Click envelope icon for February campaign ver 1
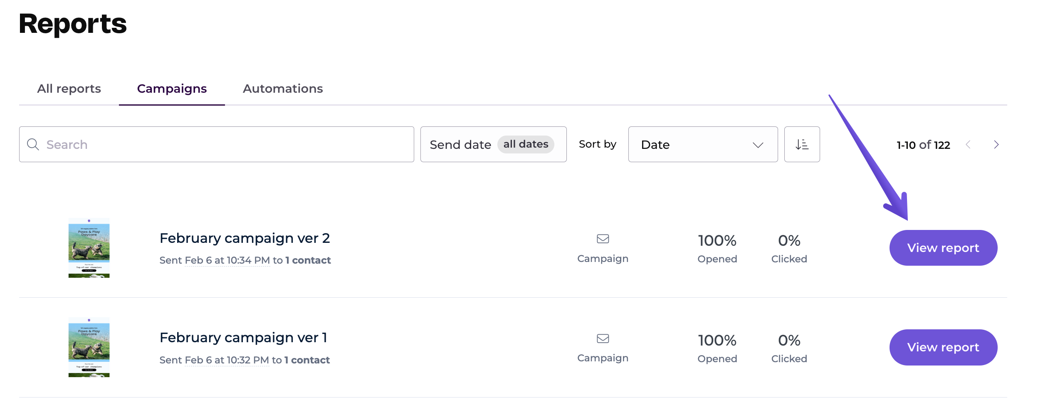The height and width of the screenshot is (410, 1038). click(x=603, y=338)
